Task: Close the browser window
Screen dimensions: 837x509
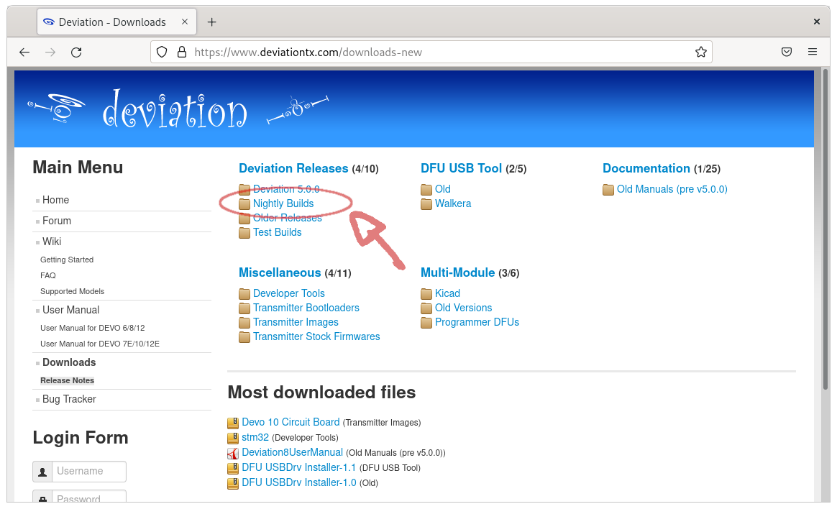Action: [816, 22]
